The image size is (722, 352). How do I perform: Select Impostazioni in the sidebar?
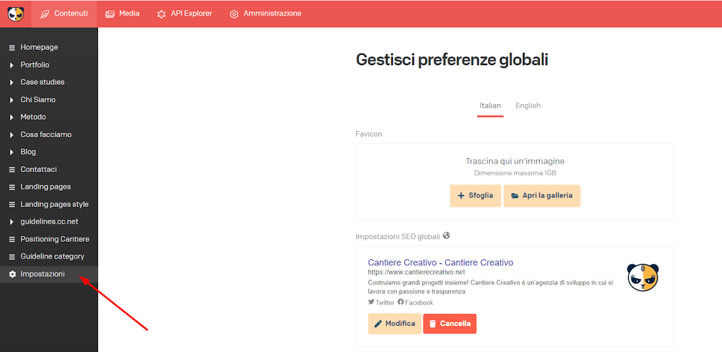click(49, 274)
